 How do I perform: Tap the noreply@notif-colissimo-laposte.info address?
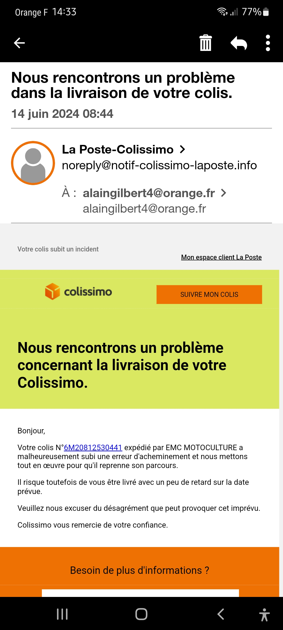pos(159,165)
